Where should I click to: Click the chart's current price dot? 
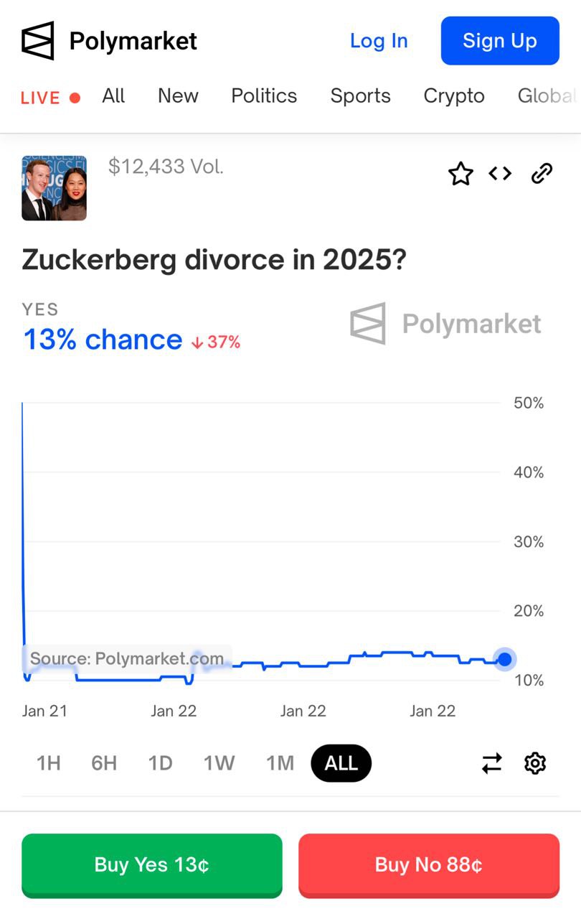coord(505,659)
